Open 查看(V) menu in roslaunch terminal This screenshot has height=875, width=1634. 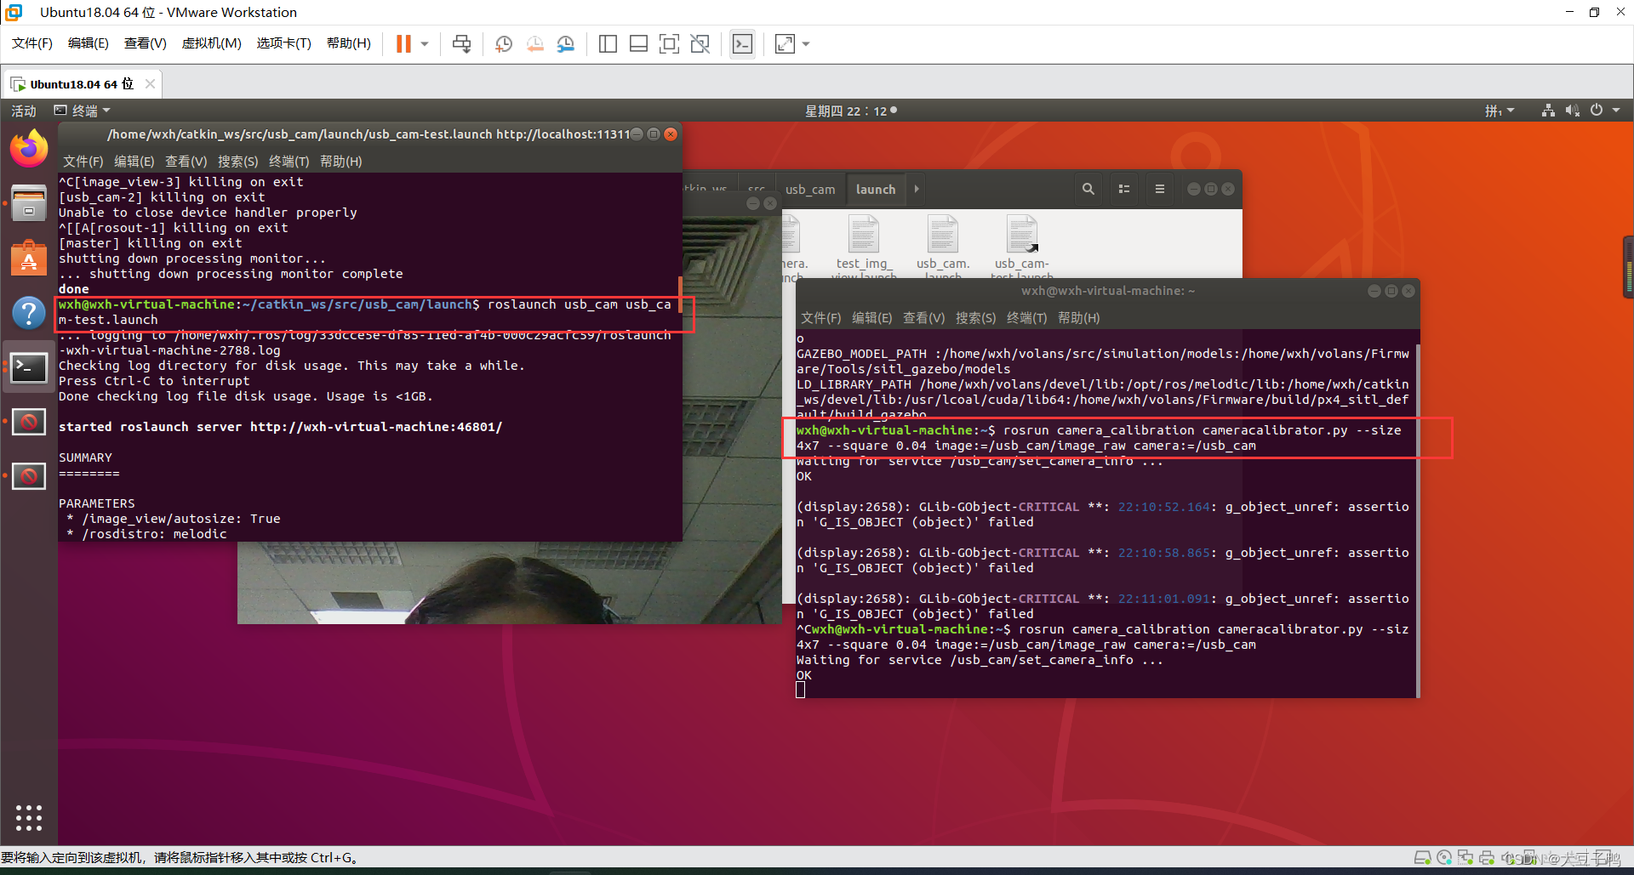(186, 162)
